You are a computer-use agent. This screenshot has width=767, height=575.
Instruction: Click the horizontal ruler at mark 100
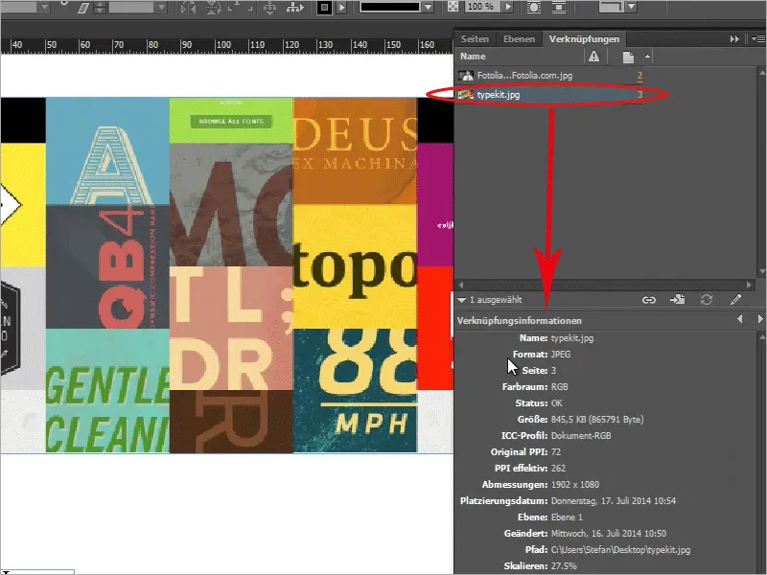pos(223,45)
